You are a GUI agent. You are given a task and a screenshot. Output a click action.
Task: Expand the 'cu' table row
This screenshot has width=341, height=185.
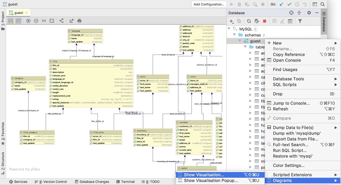coord(250,95)
